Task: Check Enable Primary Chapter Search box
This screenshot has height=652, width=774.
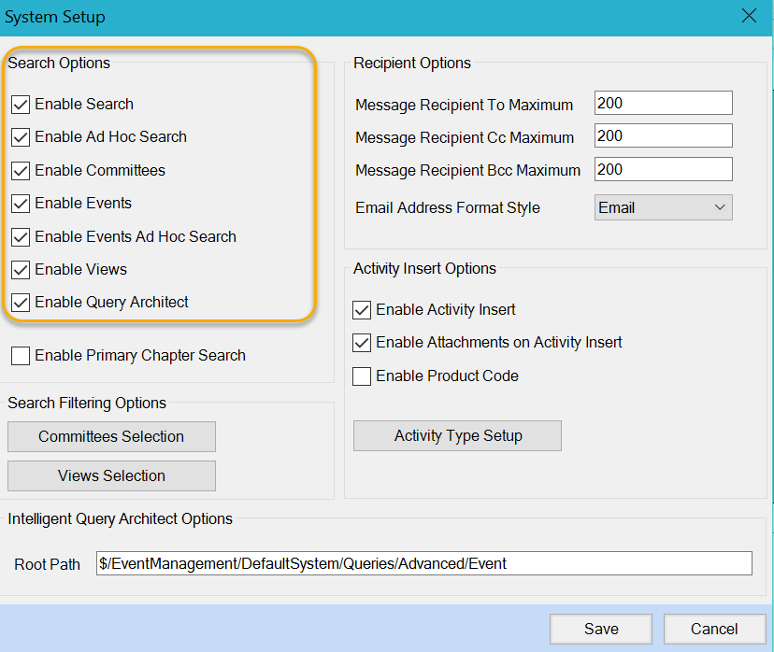Action: pyautogui.click(x=21, y=356)
